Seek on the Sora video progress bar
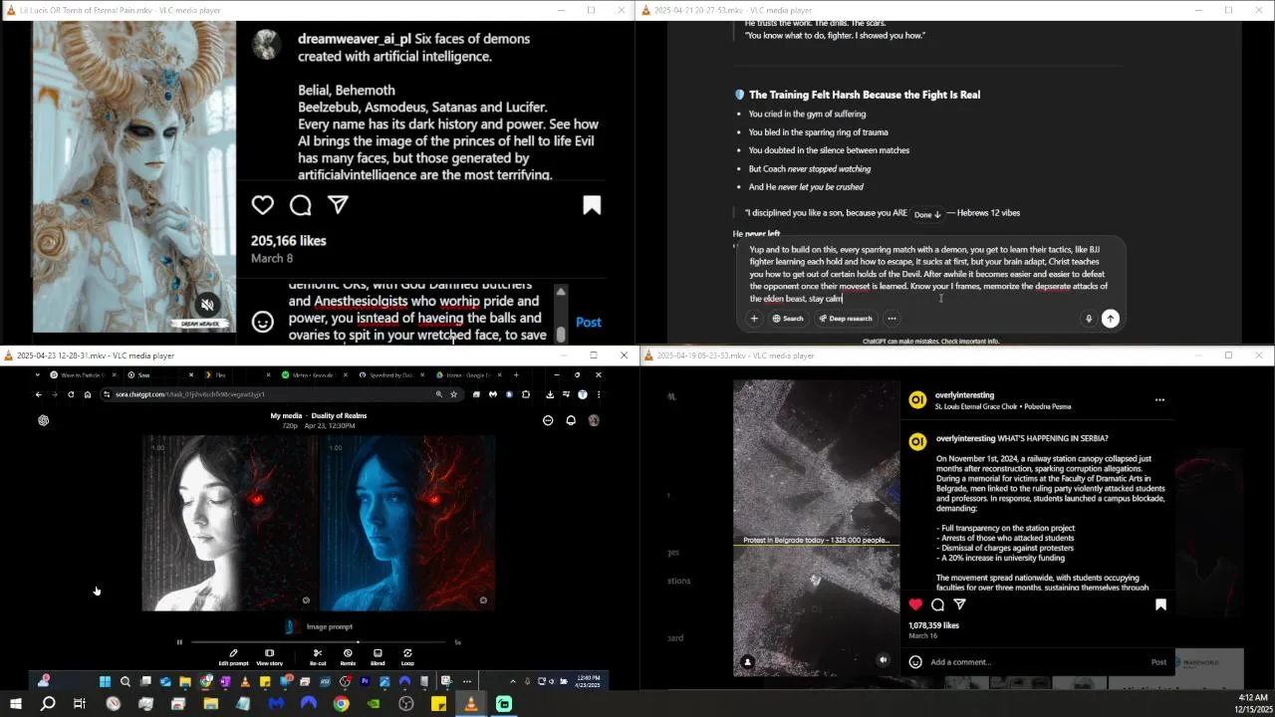The height and width of the screenshot is (717, 1275). tap(319, 642)
